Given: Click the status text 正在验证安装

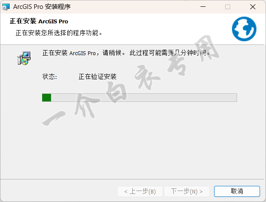Looking at the screenshot, I should coord(97,77).
